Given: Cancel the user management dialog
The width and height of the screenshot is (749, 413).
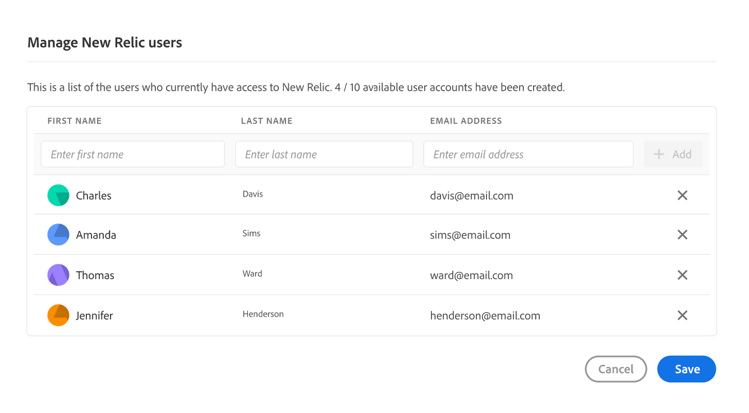Looking at the screenshot, I should click(615, 369).
